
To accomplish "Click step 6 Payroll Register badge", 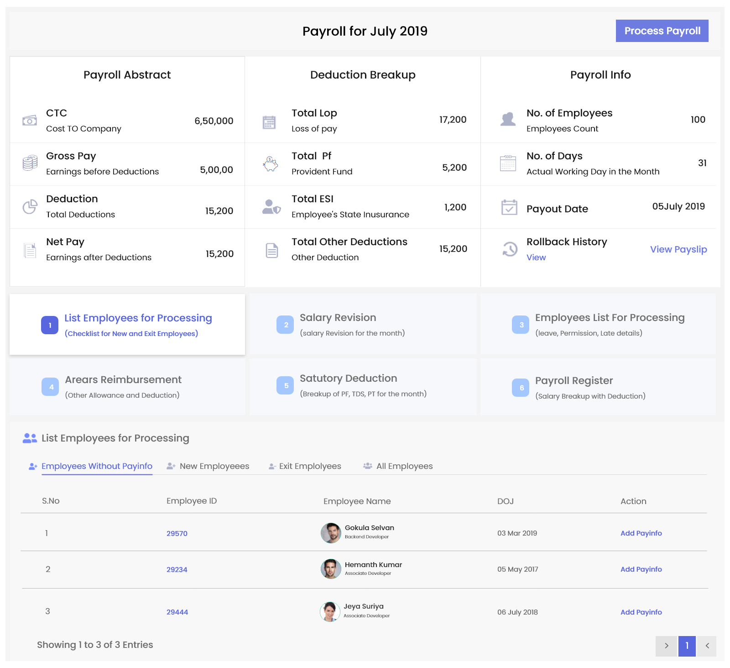I will (521, 388).
